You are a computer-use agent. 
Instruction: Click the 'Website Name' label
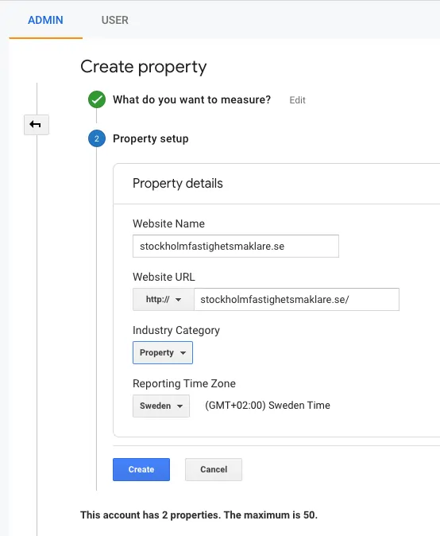168,223
